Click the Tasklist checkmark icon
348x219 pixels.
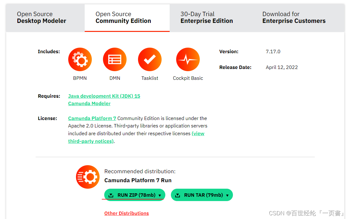pos(150,59)
